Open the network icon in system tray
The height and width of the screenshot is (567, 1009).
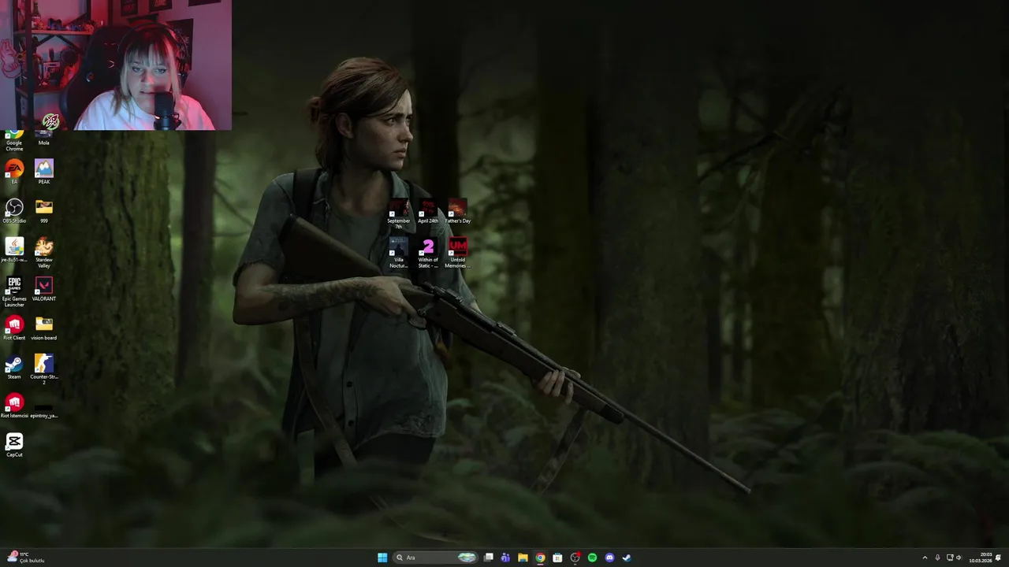coord(950,558)
